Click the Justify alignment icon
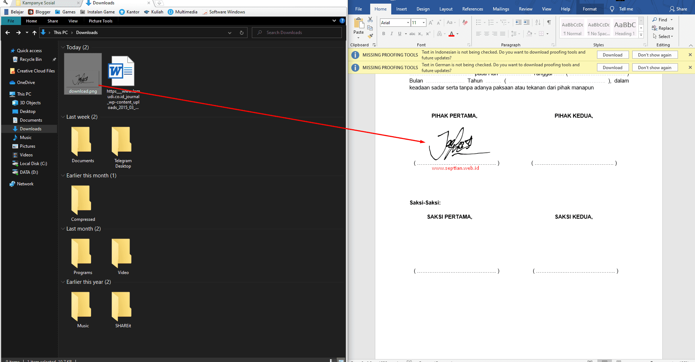Screen dimensions: 695x362 coord(503,34)
